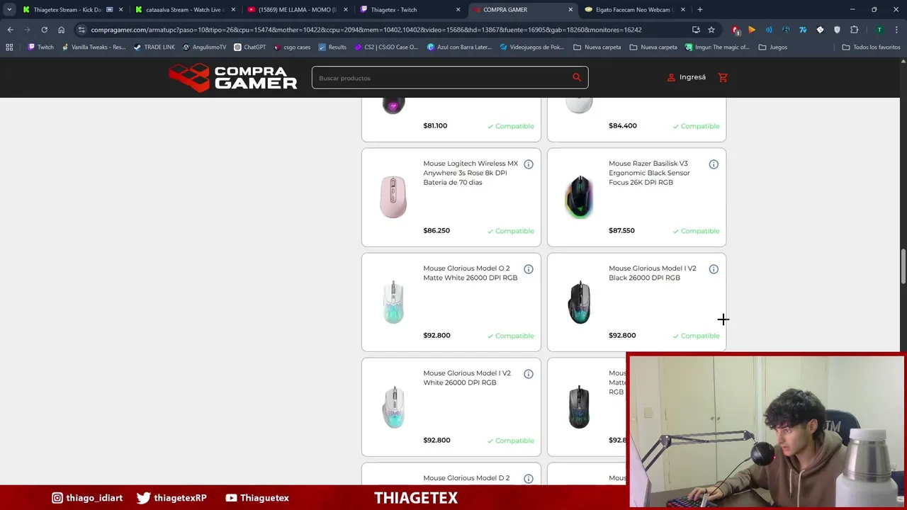Click the Compra Gamer logo
This screenshot has height=510, width=907.
coord(233,77)
